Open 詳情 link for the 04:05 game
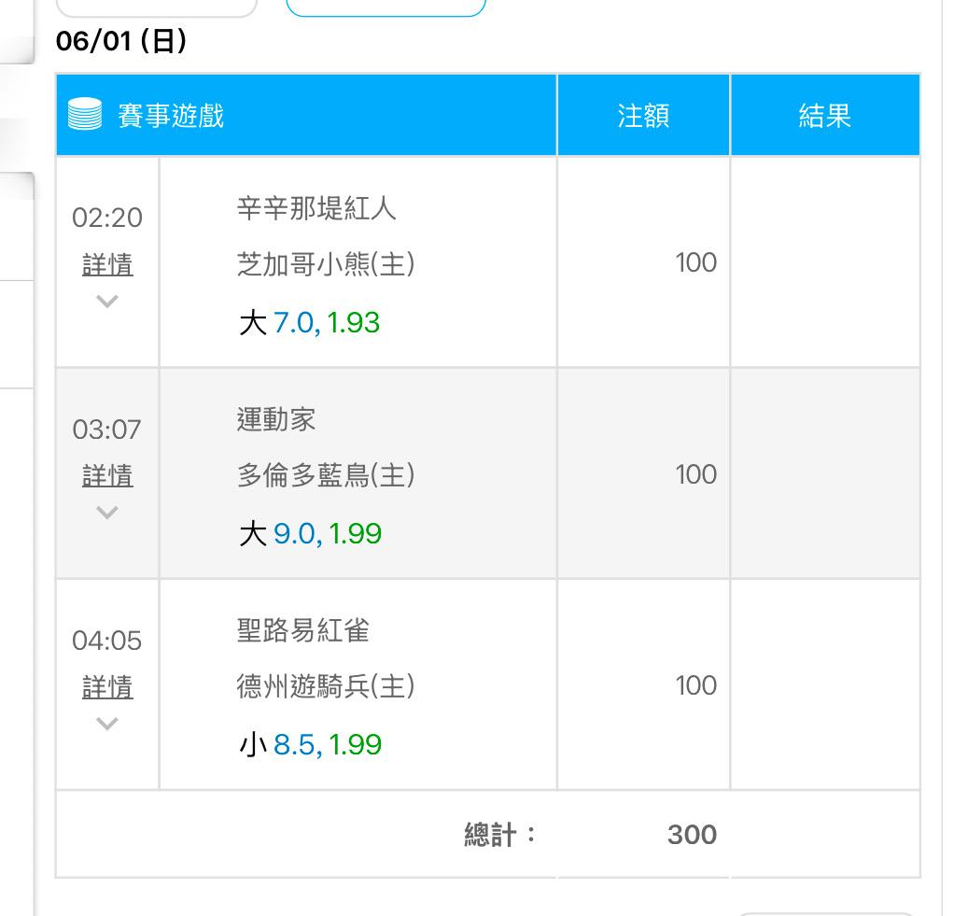 (107, 686)
